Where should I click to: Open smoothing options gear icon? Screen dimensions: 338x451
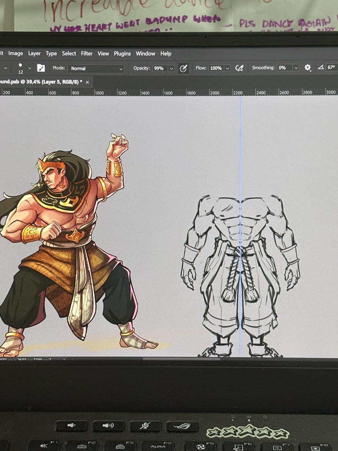pos(308,68)
